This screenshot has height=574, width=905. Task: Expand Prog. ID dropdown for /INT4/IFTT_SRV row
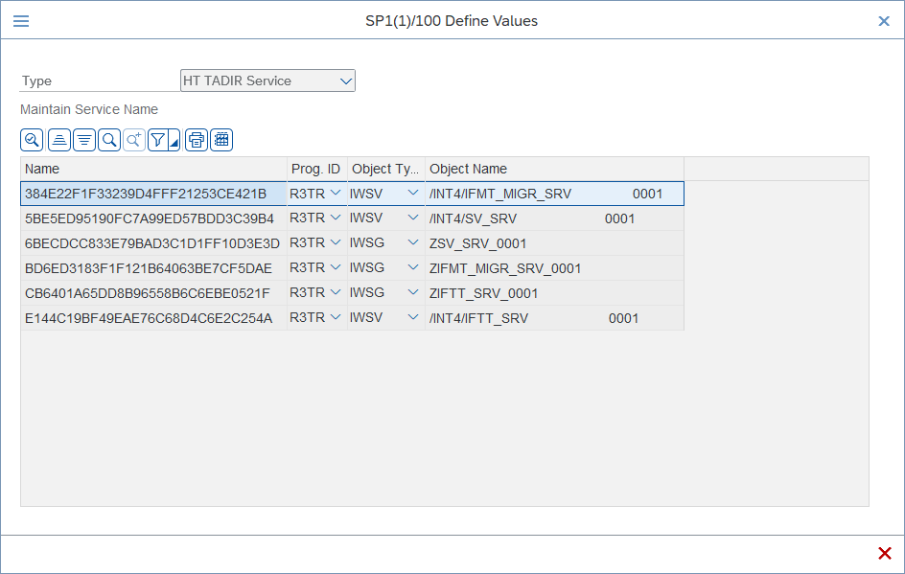pyautogui.click(x=336, y=317)
